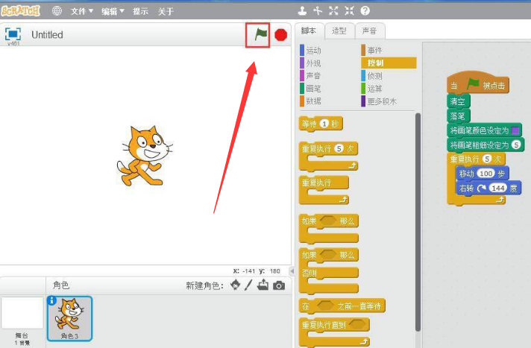The image size is (531, 348).
Task: Switch to the 脚本 tab
Action: click(309, 31)
